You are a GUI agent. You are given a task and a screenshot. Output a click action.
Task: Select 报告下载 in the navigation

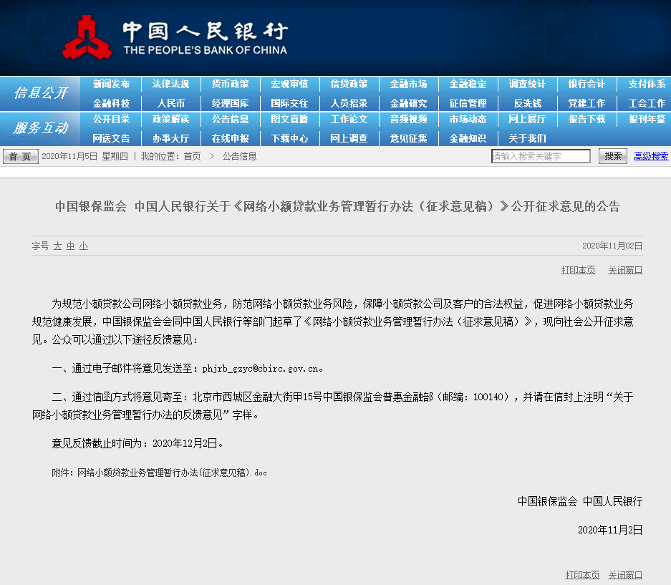(587, 119)
